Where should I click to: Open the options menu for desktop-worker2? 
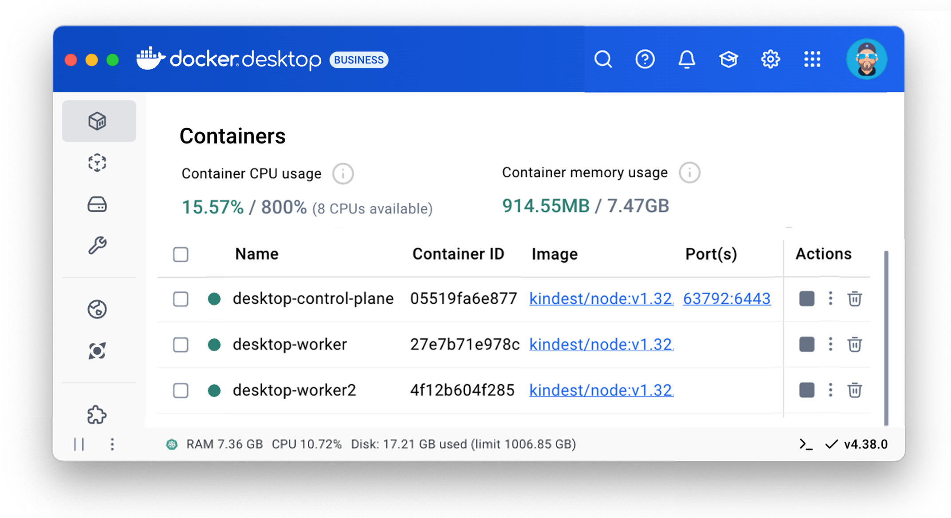pyautogui.click(x=830, y=390)
